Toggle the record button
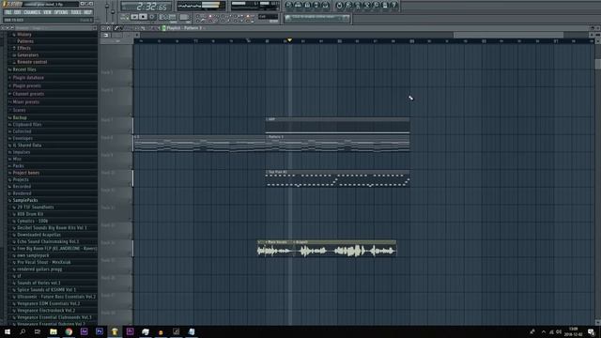 (x=152, y=17)
